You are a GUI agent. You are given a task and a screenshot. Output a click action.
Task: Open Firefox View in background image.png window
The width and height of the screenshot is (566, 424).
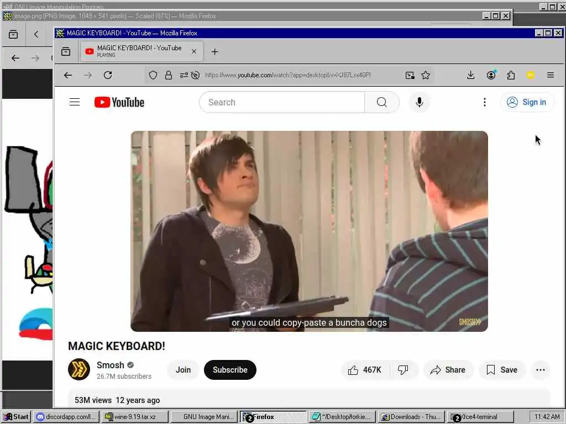tap(13, 34)
